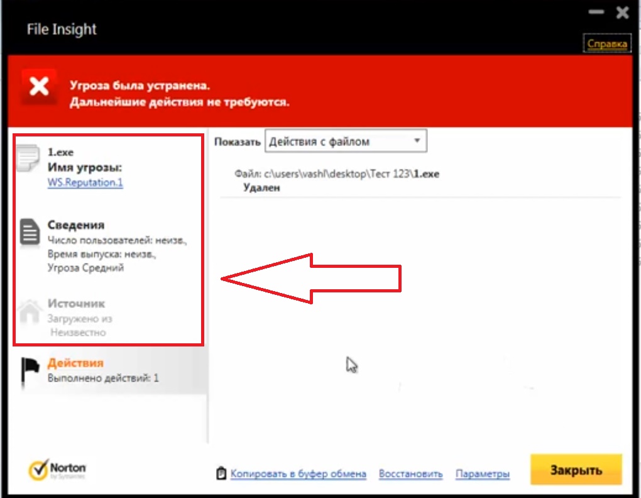Click 'Время выпуска: неизв.' text
The image size is (641, 498).
(x=102, y=254)
